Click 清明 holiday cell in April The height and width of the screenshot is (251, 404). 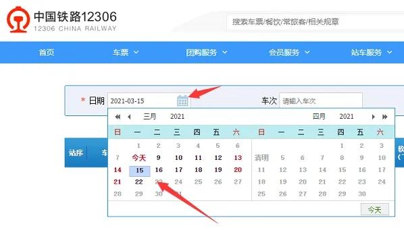261,158
